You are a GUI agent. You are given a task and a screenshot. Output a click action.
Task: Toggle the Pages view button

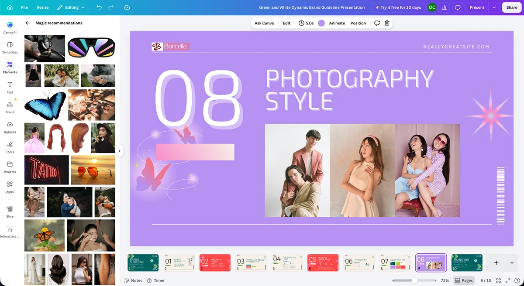click(464, 280)
